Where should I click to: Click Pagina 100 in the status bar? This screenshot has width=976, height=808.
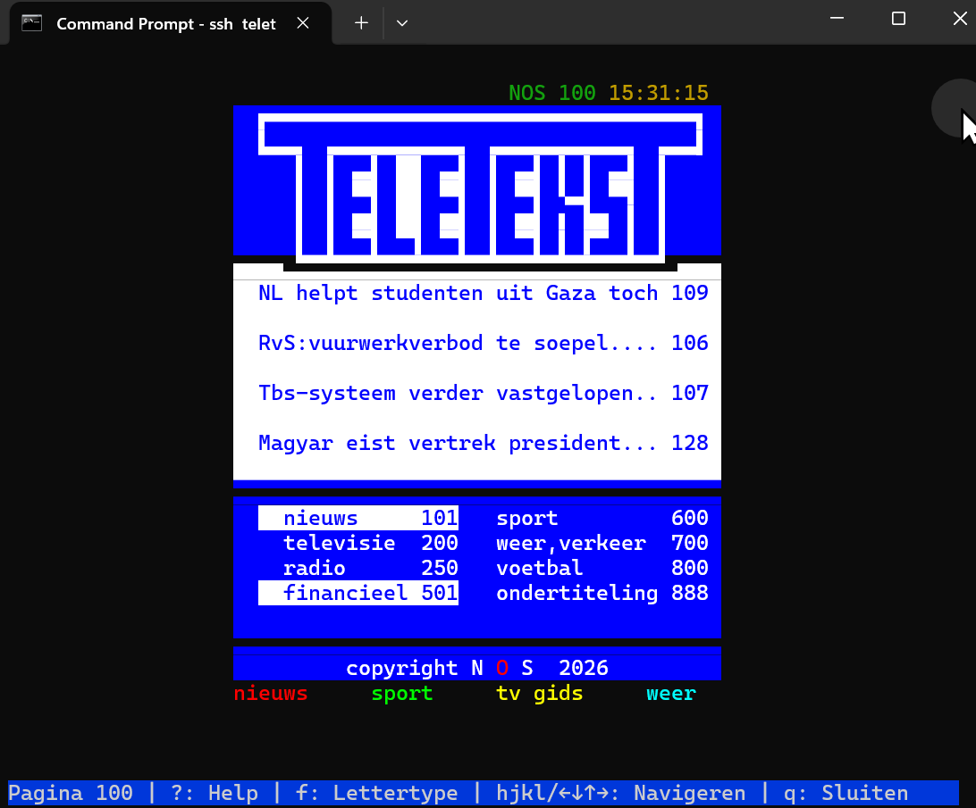coord(71,793)
